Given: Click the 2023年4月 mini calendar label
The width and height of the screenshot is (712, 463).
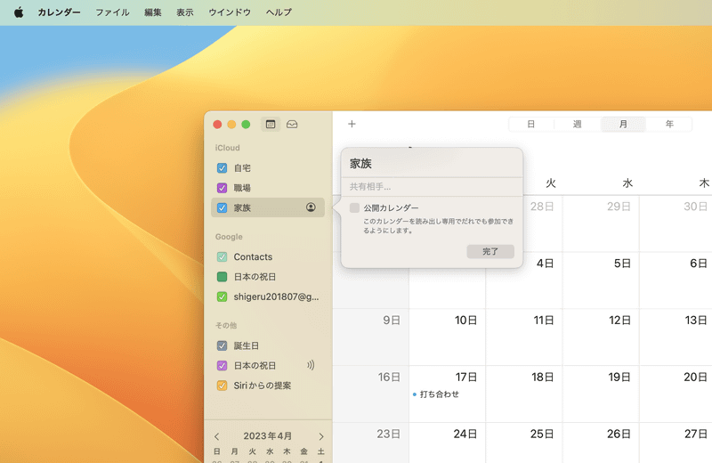Looking at the screenshot, I should point(268,436).
